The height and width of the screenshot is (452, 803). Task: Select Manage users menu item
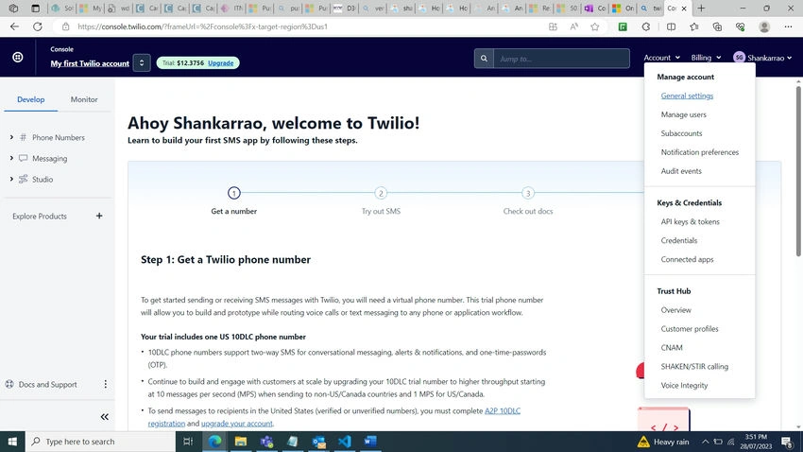pos(683,114)
